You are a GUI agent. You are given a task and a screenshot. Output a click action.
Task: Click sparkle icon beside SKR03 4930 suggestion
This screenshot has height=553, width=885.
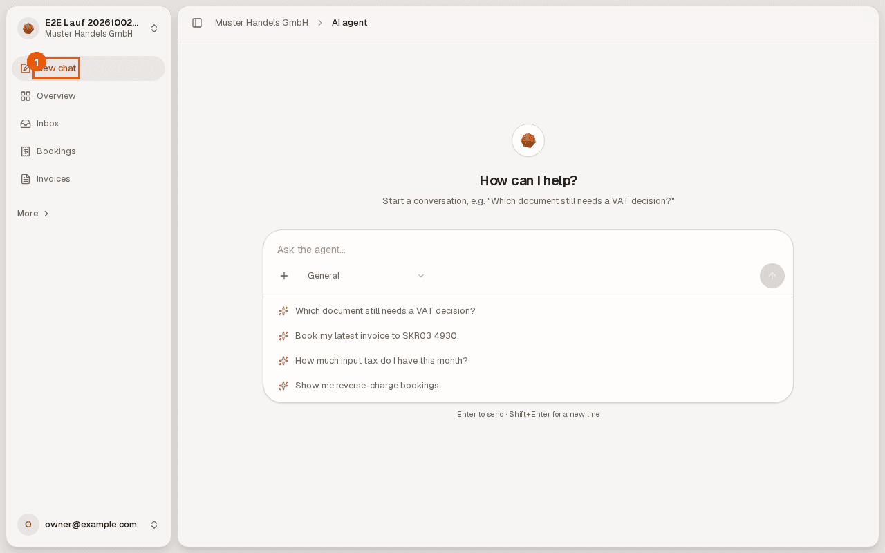pyautogui.click(x=283, y=336)
